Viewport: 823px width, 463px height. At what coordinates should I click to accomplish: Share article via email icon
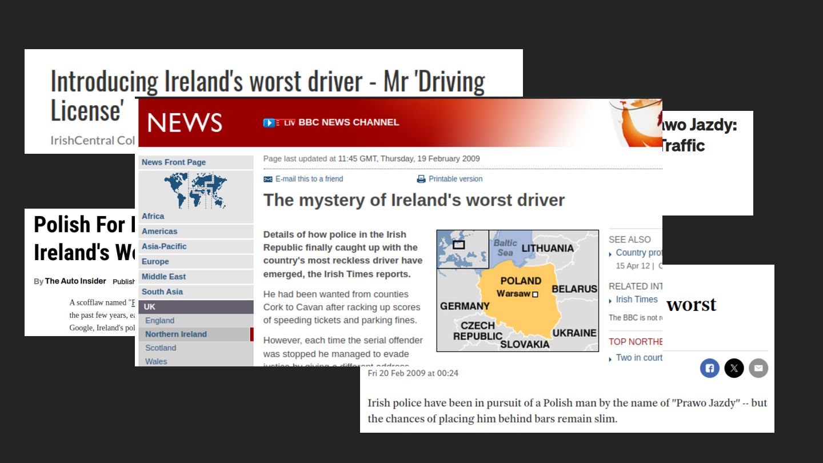point(758,368)
